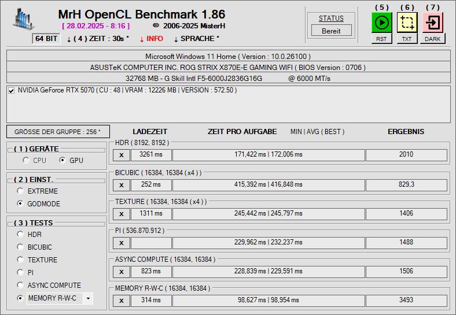
Task: Click the TEXTURE load time 1311 ms
Action: pos(151,214)
